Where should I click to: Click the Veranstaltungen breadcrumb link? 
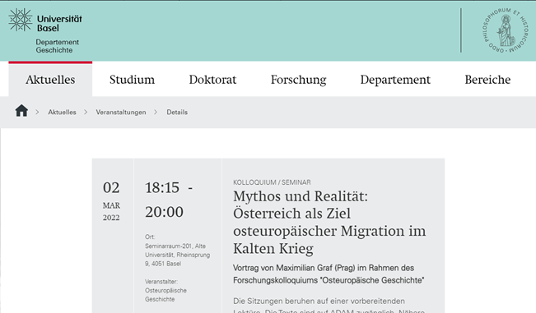pos(121,113)
